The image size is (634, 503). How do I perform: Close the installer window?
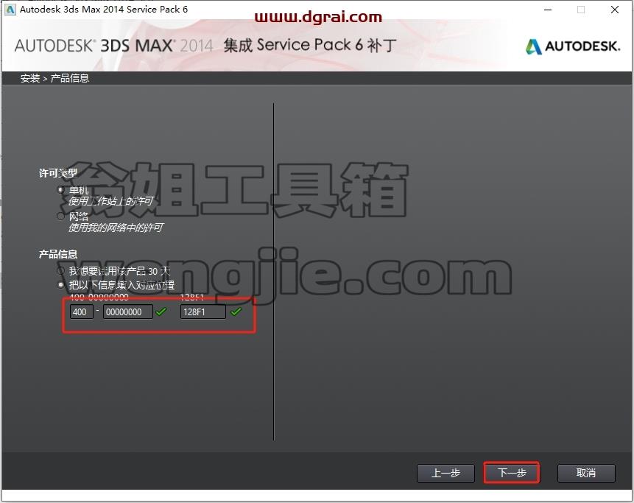tap(615, 10)
